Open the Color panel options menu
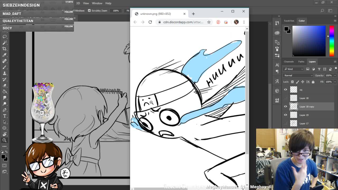This screenshot has height=190, width=338. [335, 21]
